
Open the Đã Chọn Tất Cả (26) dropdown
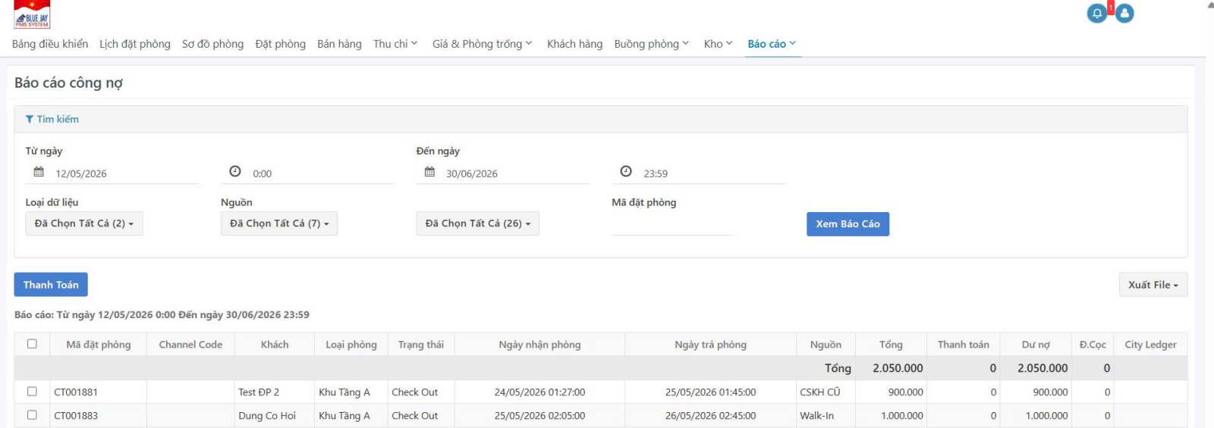477,223
